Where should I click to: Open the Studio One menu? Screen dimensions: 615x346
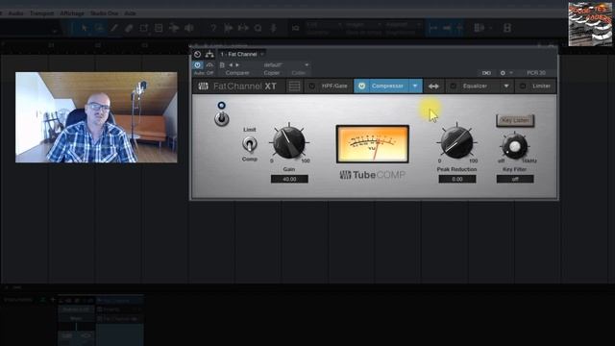(105, 13)
